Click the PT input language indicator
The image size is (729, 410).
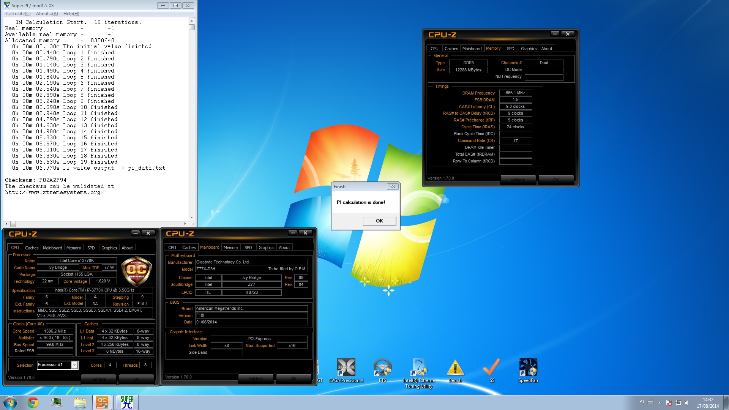tap(642, 402)
